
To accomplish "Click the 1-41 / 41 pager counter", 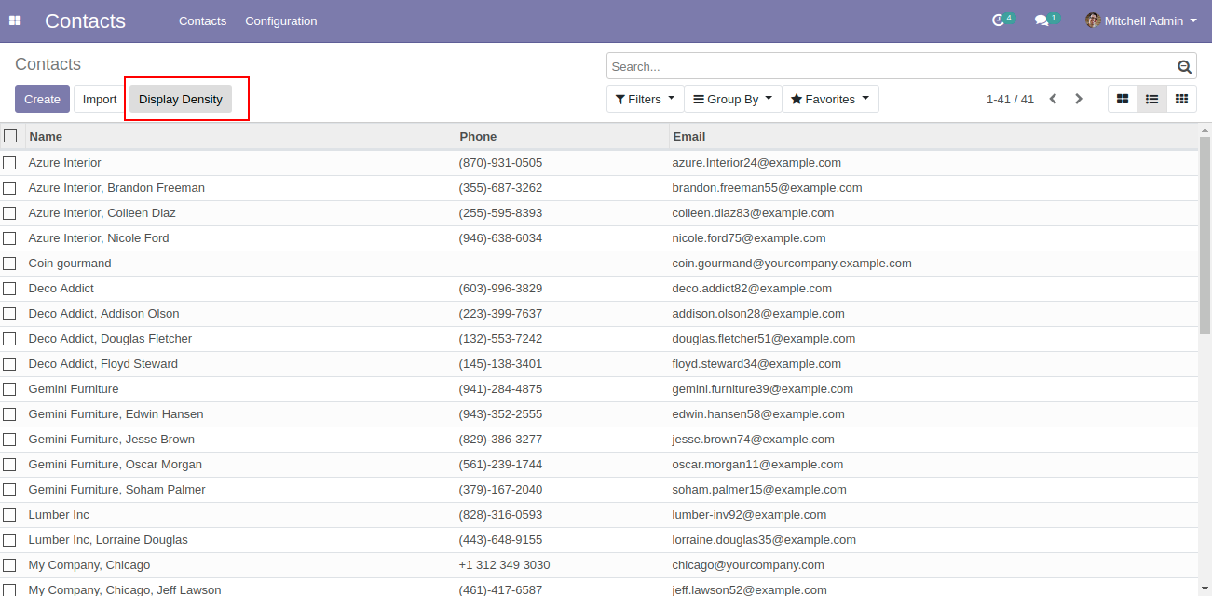I will (1010, 99).
